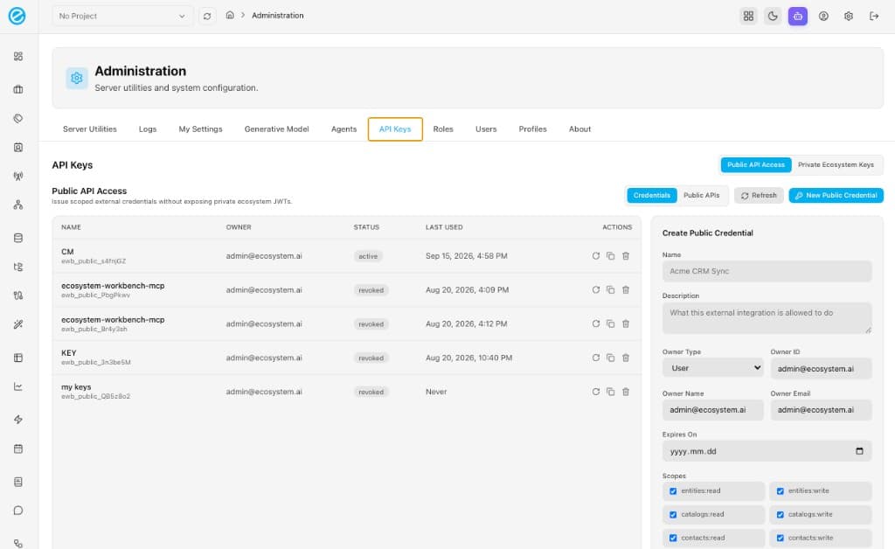Rotate the my keys credential

point(595,392)
